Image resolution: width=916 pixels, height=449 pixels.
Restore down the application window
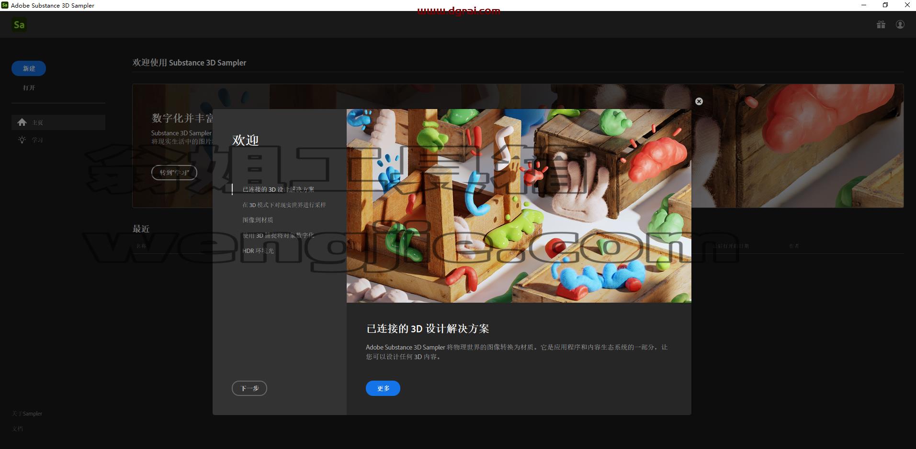pos(885,5)
